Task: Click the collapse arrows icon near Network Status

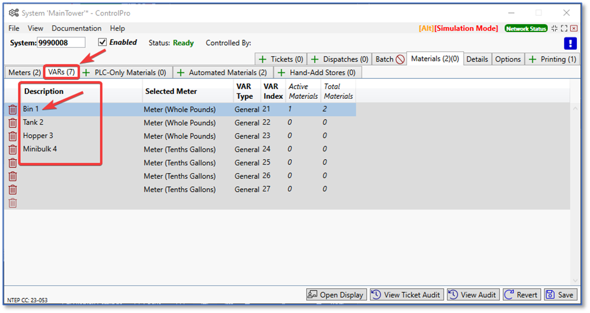Action: [554, 28]
